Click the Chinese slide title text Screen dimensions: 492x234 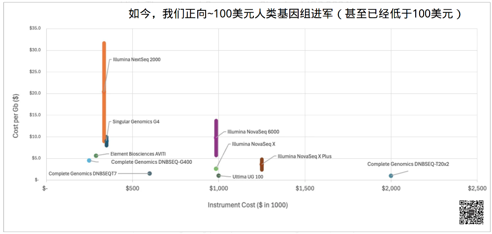click(x=294, y=14)
